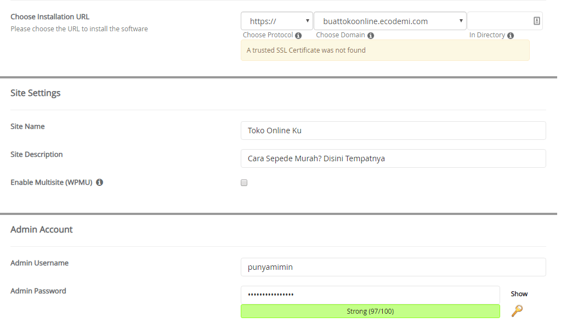The width and height of the screenshot is (561, 323).
Task: Select the Admin Username field
Action: [x=393, y=267]
